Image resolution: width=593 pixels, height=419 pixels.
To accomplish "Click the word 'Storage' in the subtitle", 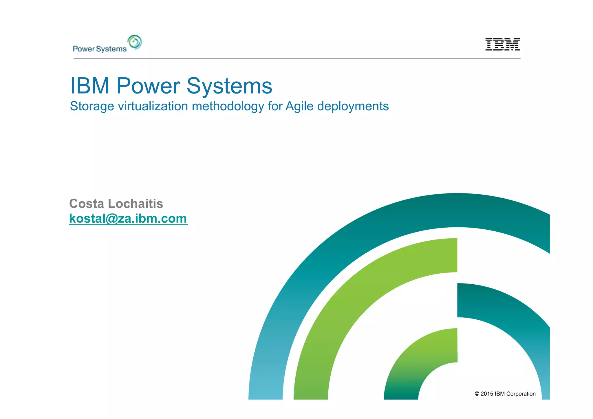I will [92, 106].
